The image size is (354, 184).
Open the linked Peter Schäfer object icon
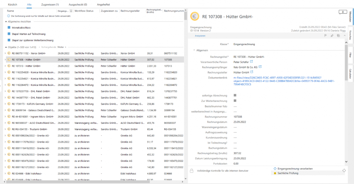pos(251,62)
